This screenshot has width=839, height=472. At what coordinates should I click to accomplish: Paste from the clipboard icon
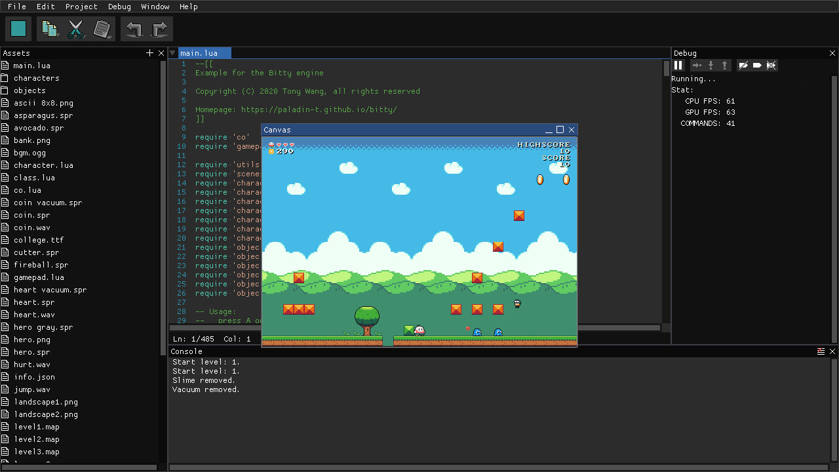pyautogui.click(x=102, y=28)
